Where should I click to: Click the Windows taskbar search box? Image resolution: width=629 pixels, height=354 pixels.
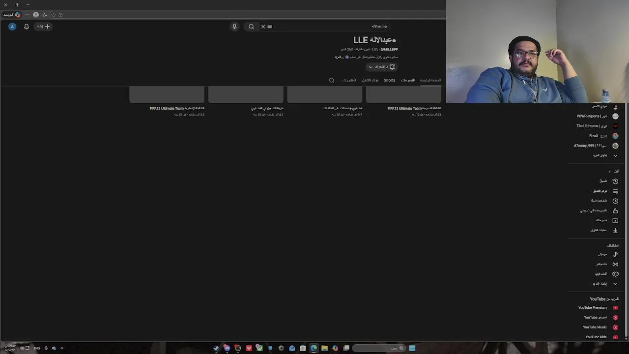click(378, 348)
